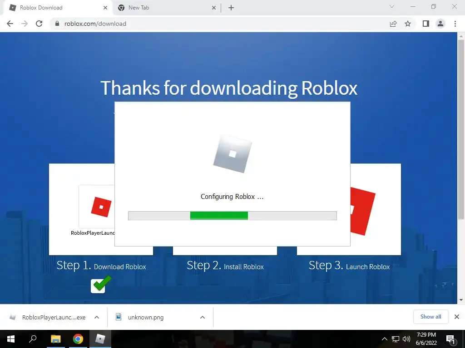Click the large red Roblox logo in Step 3 card

click(363, 211)
